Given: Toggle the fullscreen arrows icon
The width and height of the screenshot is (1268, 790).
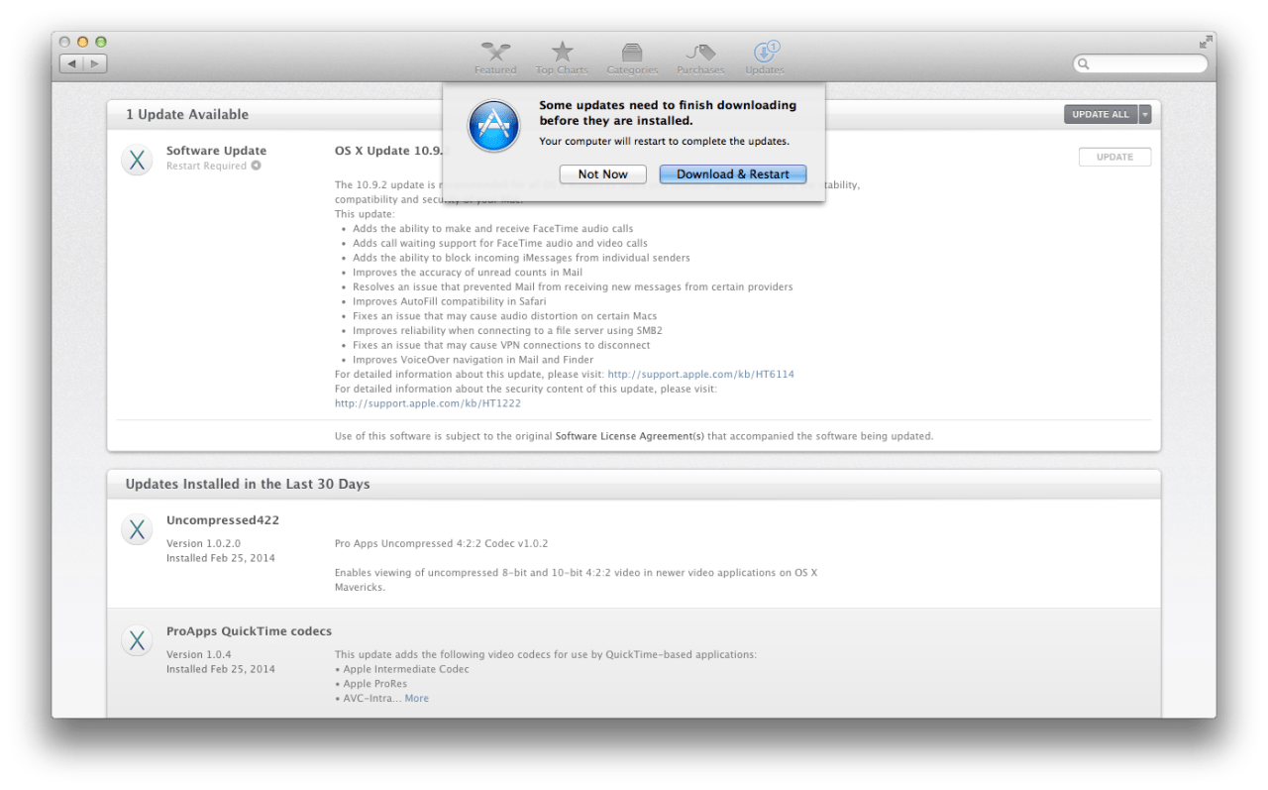Looking at the screenshot, I should [x=1205, y=42].
